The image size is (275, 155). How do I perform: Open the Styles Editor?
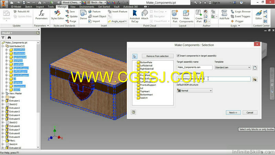(x=57, y=15)
